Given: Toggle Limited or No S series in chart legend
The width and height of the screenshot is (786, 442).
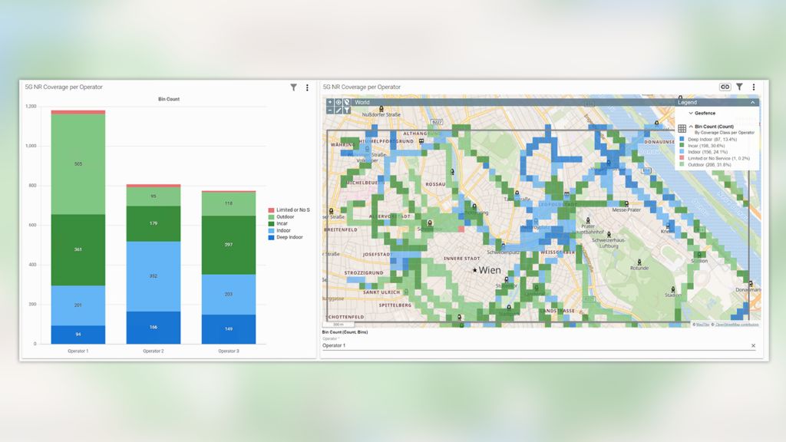Looking at the screenshot, I should [x=289, y=210].
